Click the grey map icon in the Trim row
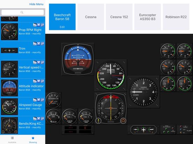This screenshot has height=144, width=193. pyautogui.click(x=42, y=43)
